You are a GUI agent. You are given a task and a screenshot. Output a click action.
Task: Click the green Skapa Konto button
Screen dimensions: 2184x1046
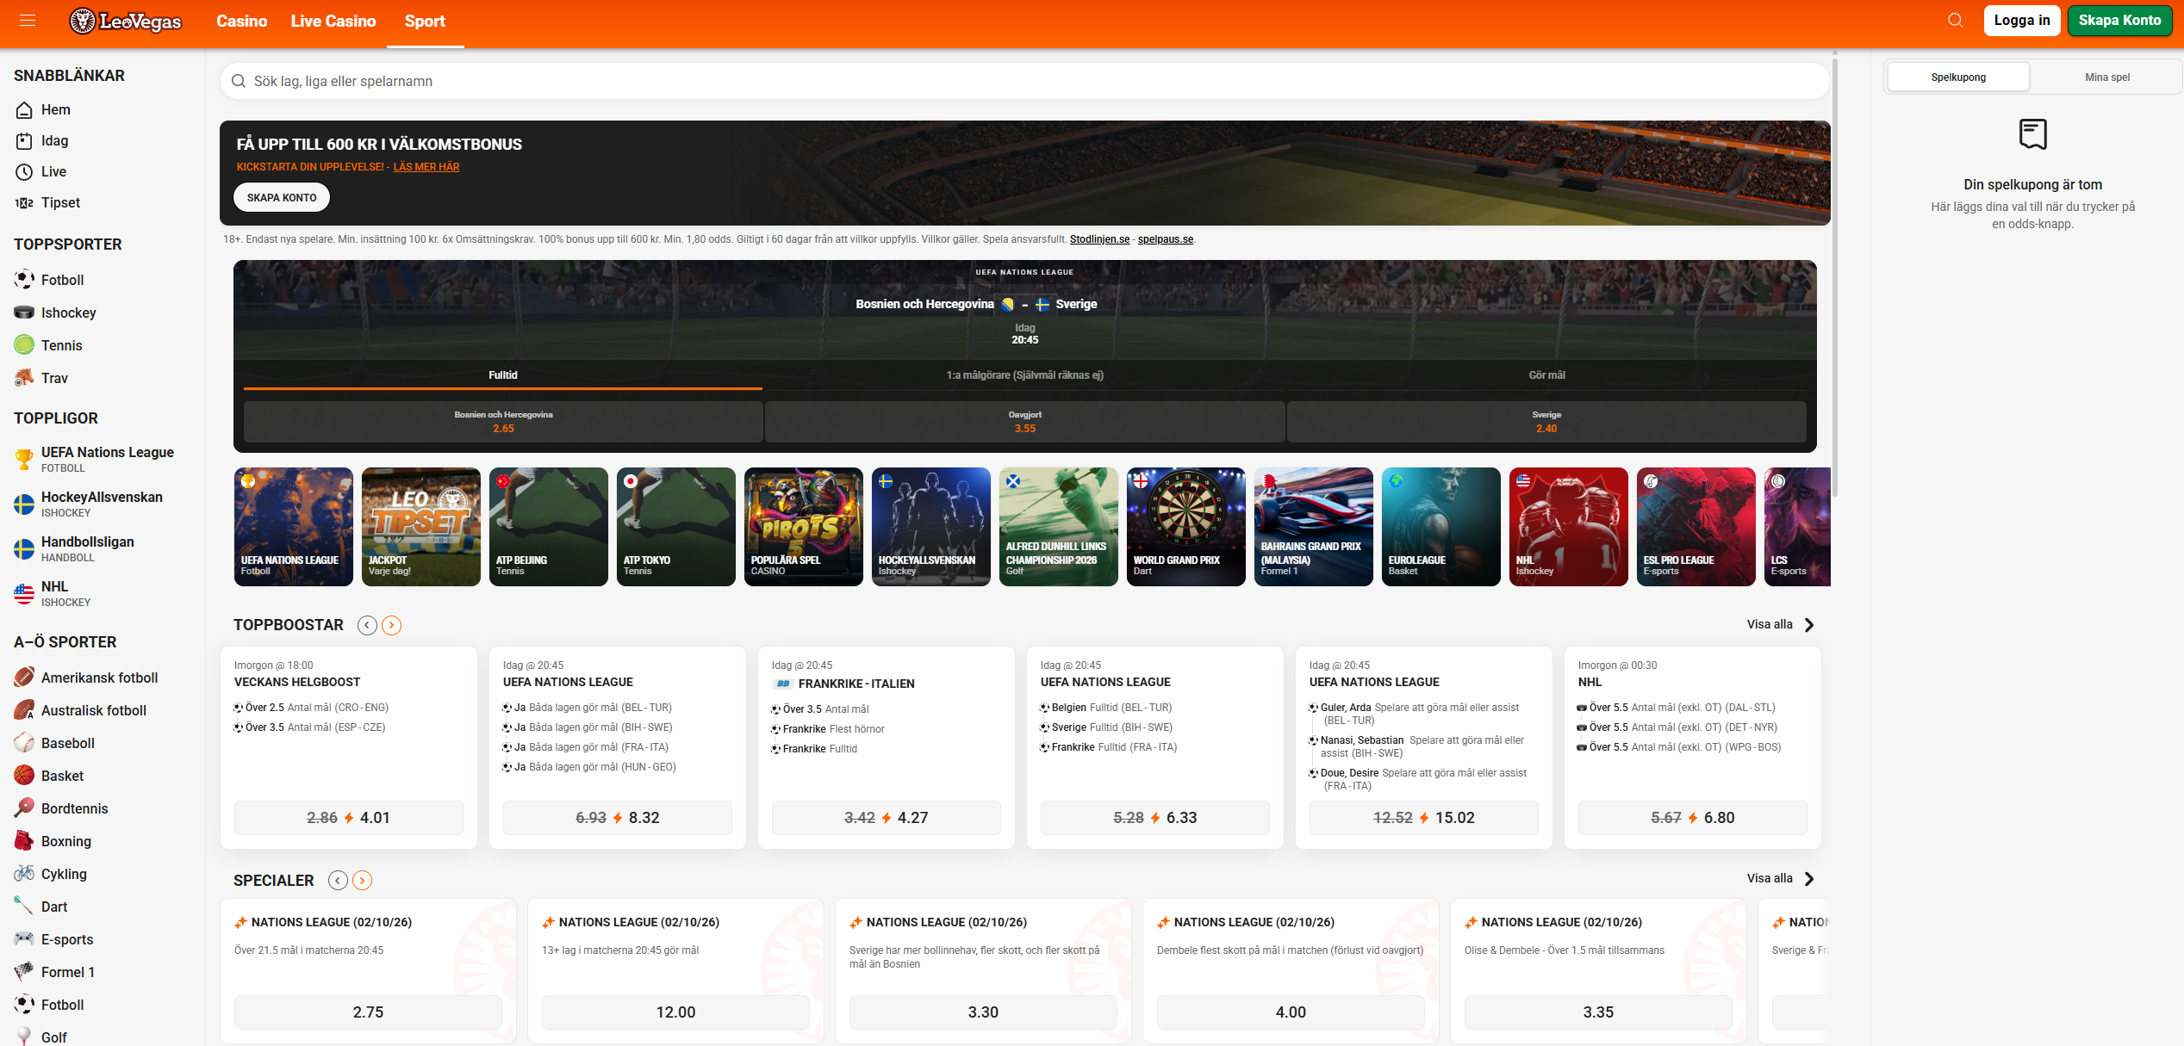click(x=2119, y=21)
